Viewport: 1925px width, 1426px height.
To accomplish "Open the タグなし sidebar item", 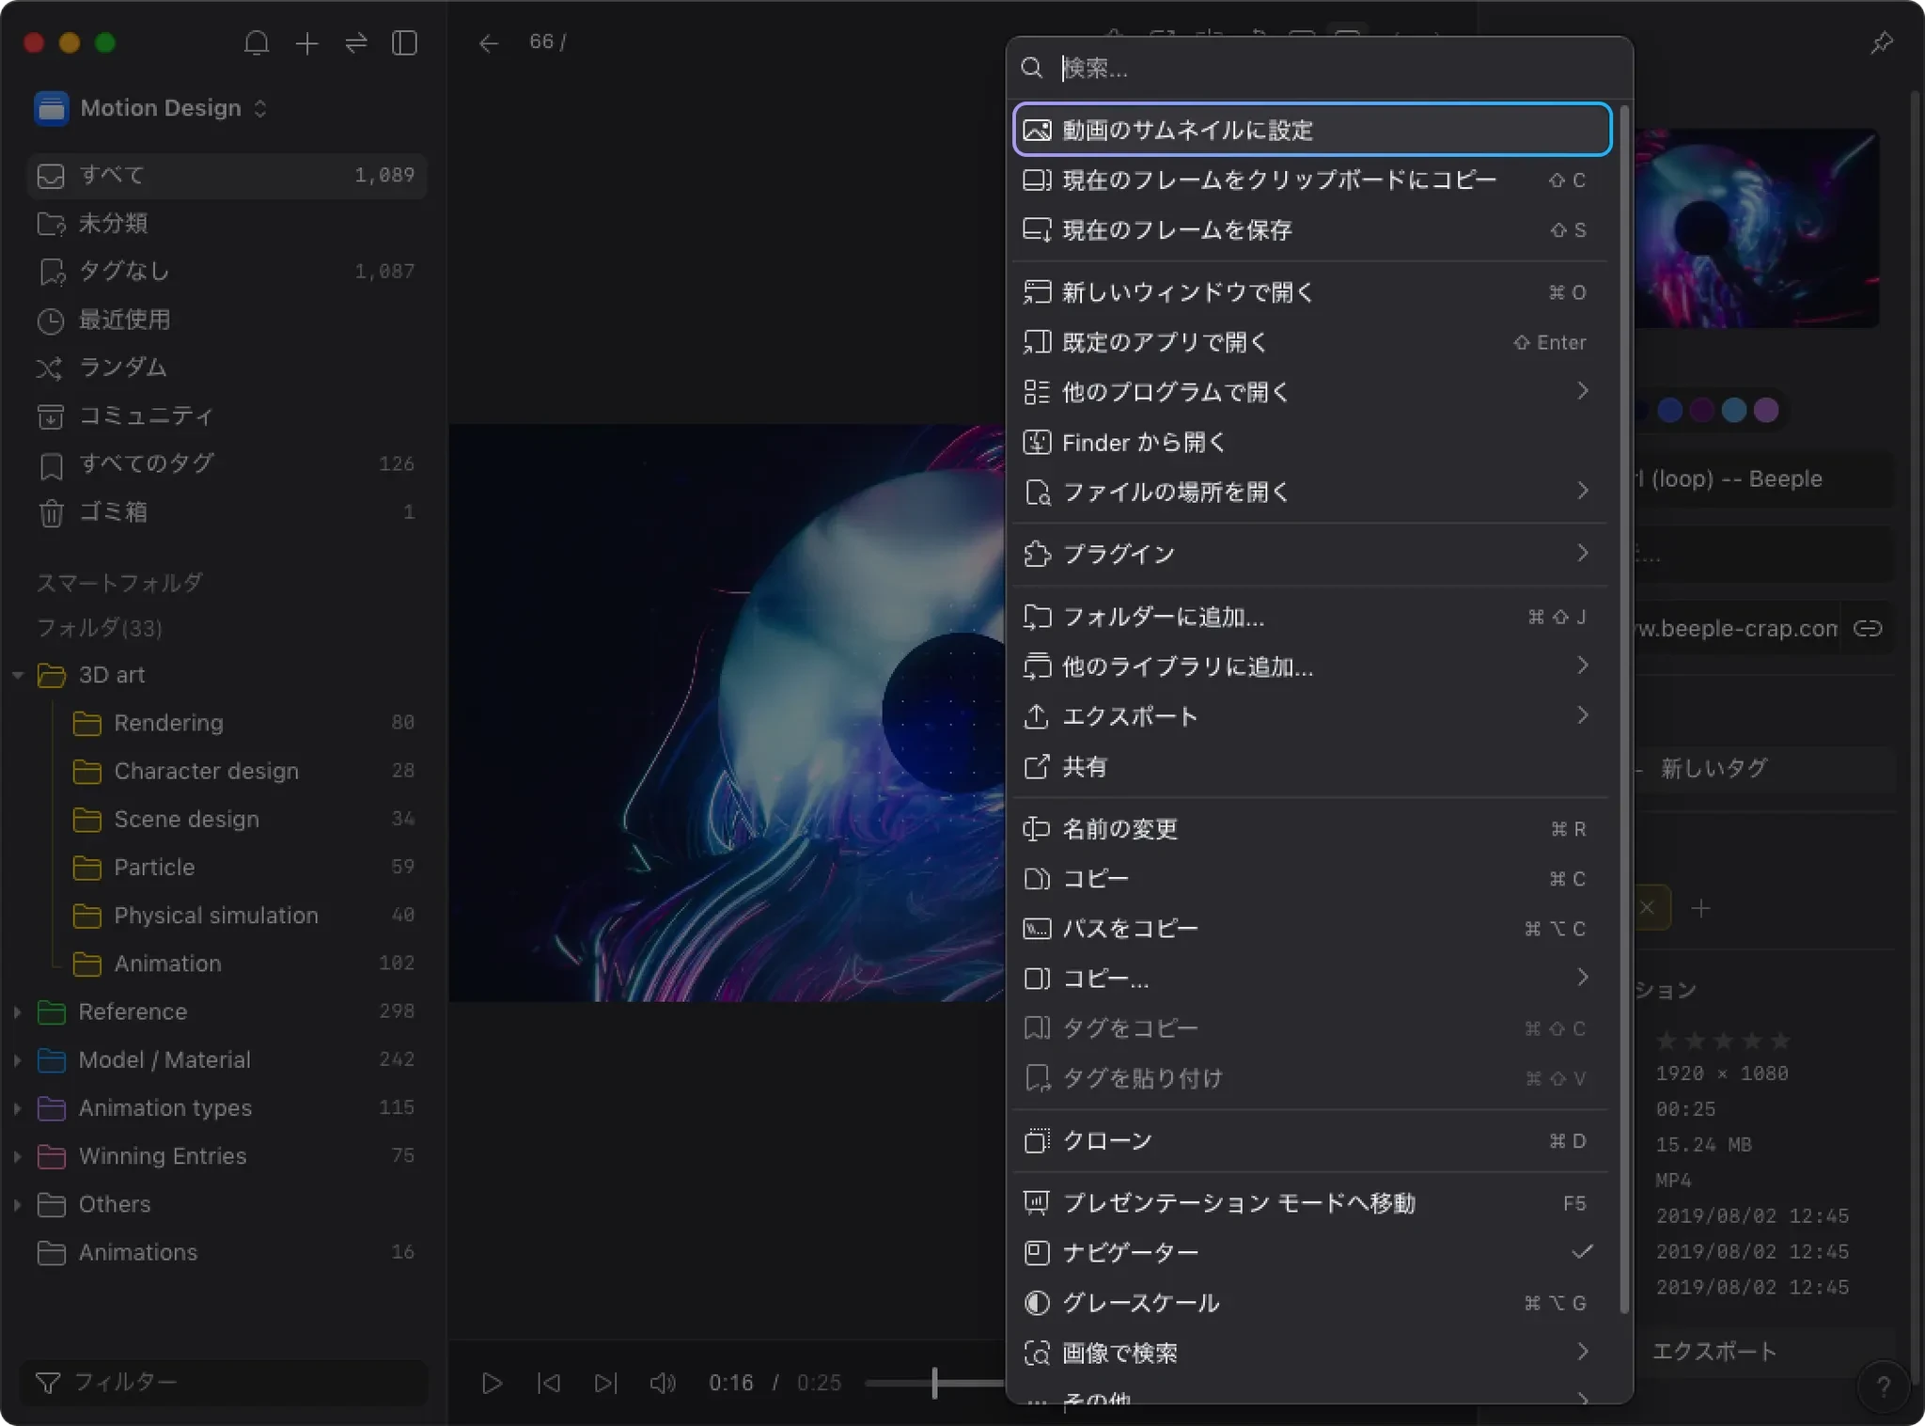I will click(227, 271).
